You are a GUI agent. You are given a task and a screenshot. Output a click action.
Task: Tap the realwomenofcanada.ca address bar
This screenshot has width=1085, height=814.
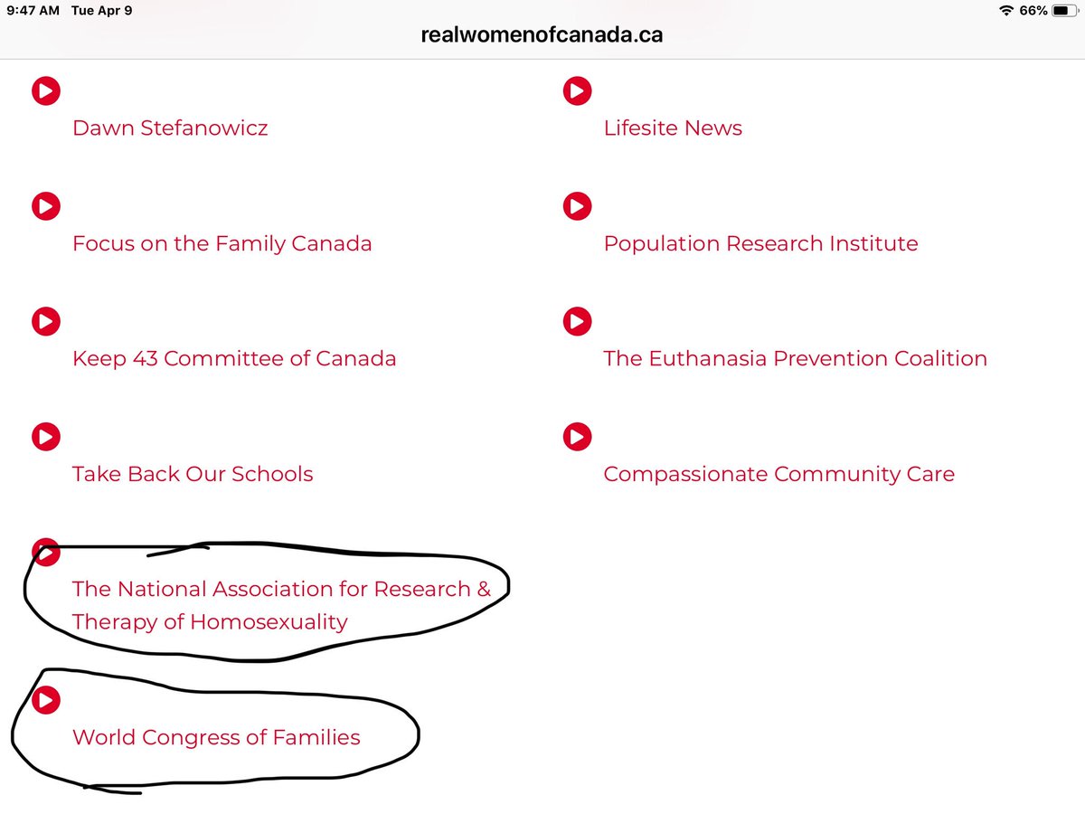542,35
